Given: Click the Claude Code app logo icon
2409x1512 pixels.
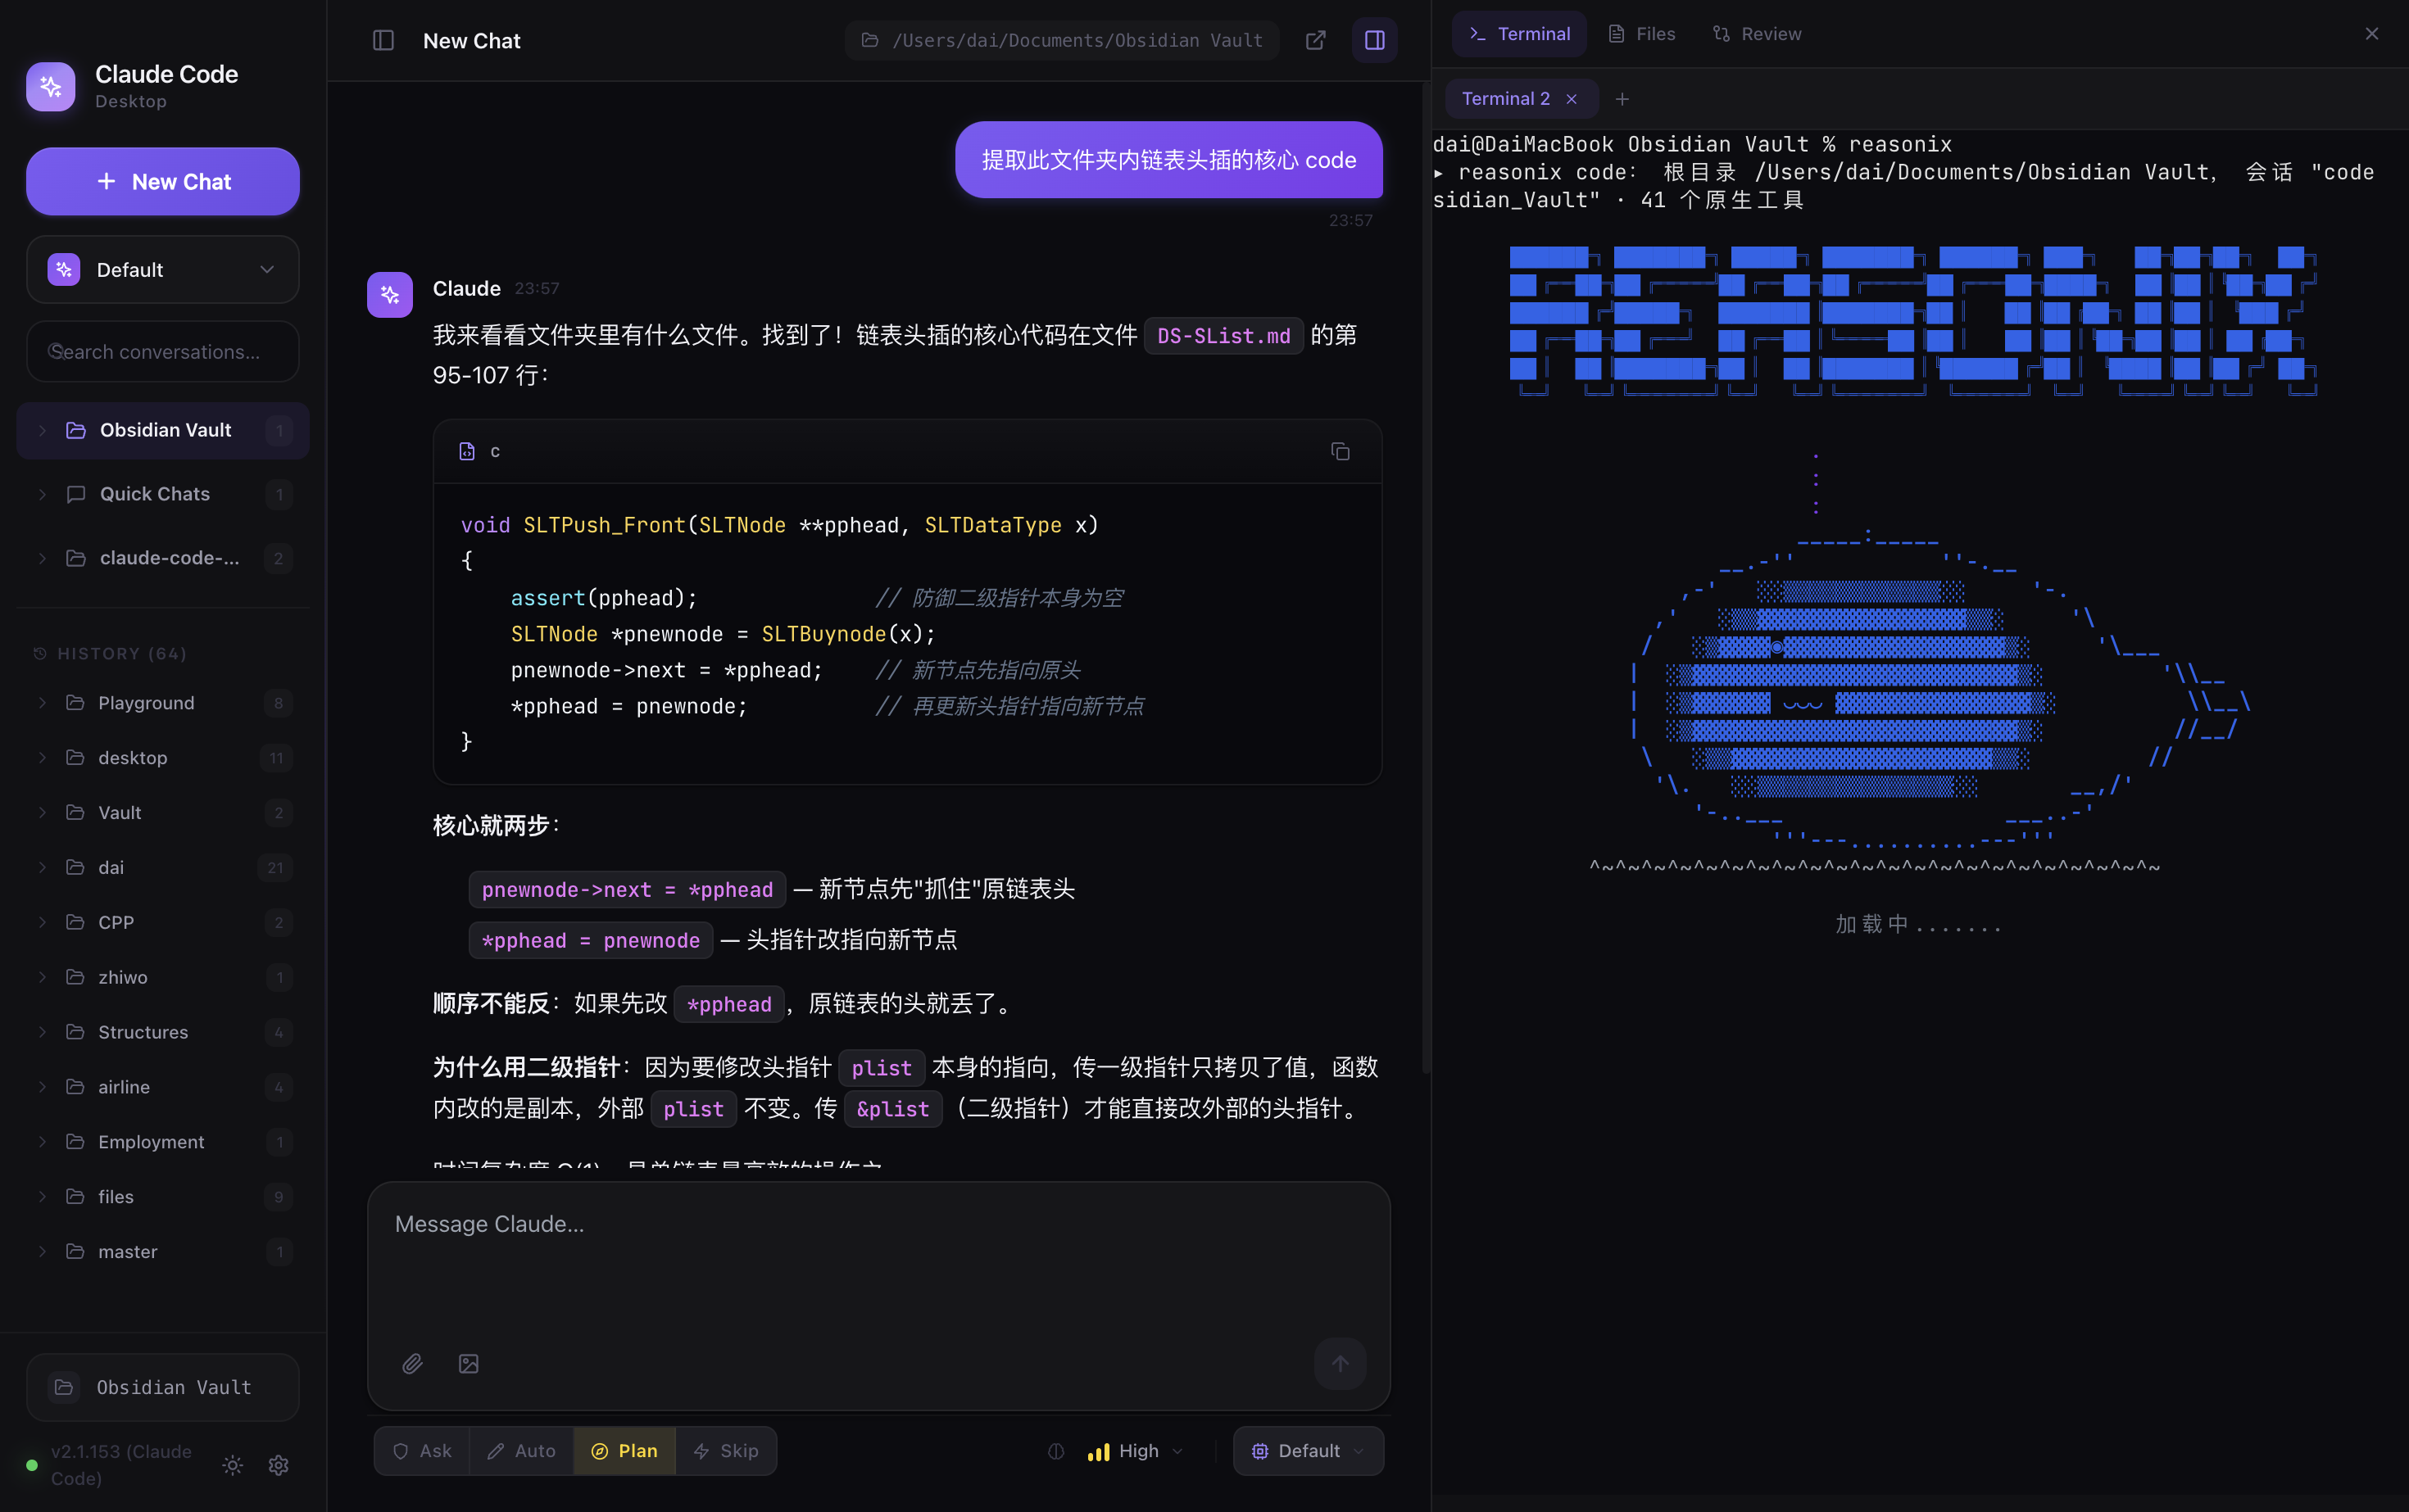Looking at the screenshot, I should [50, 87].
